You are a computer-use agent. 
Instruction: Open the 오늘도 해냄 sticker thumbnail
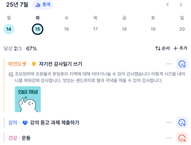coord(28,99)
